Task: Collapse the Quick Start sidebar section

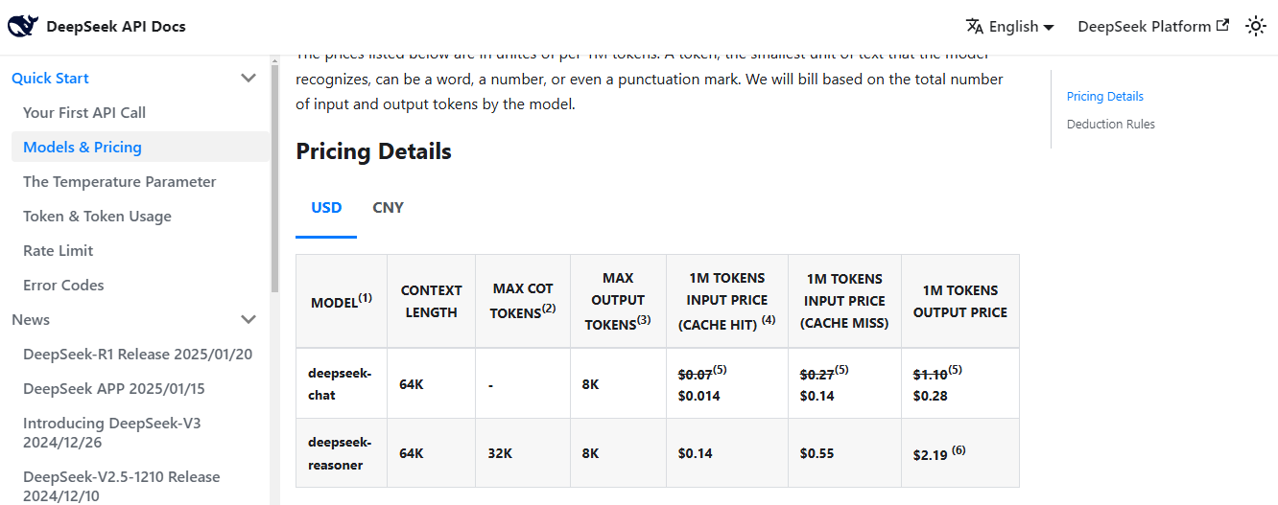Action: click(x=248, y=79)
